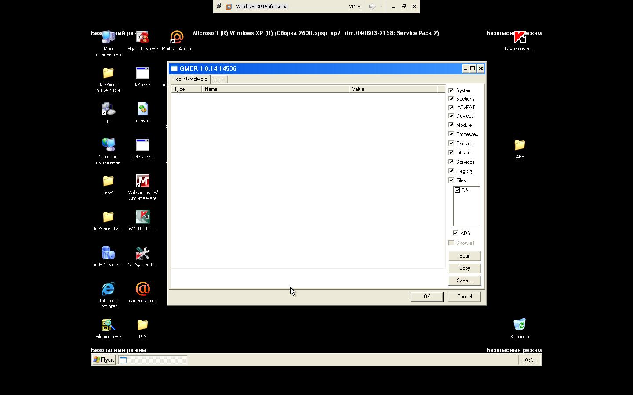Disable the ADS checkbox
Screen dimensions: 633x395
pyautogui.click(x=455, y=233)
